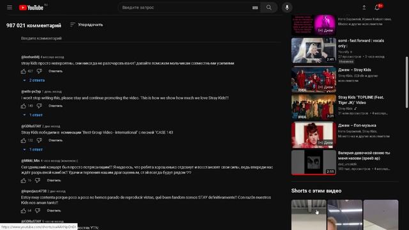Image resolution: width=409 pixels, height=230 pixels.
Task: Like the "I won't stop writing this" comment
Action: pos(24,106)
